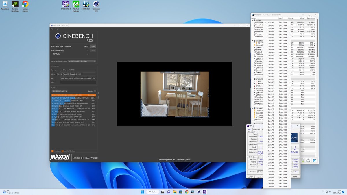
Task: Click HWiNFO save report icon
Action: 302,160
